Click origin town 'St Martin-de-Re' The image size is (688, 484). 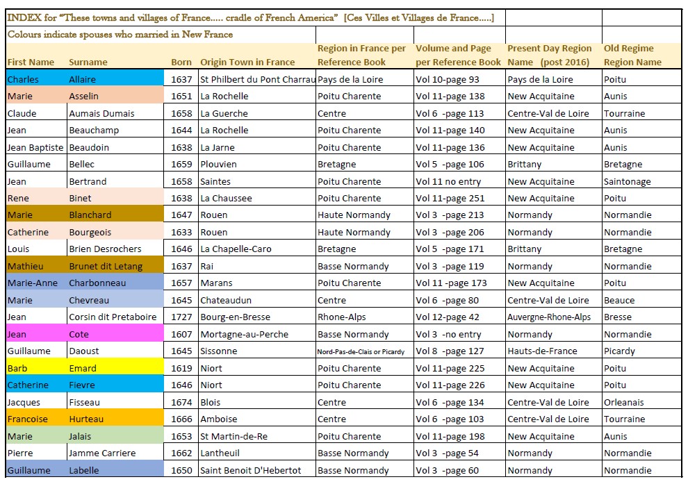(234, 436)
